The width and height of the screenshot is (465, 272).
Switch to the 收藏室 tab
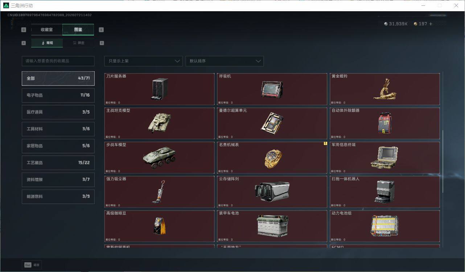coord(47,30)
